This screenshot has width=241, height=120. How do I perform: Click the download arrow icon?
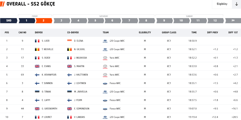(x=236, y=4)
